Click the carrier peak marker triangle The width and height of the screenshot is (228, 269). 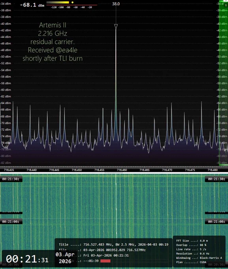(x=116, y=26)
